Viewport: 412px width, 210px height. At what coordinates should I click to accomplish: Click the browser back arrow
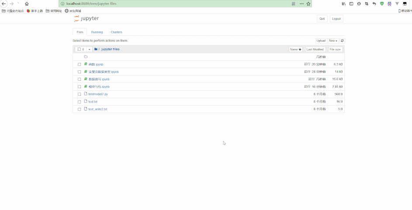pyautogui.click(x=4, y=3)
